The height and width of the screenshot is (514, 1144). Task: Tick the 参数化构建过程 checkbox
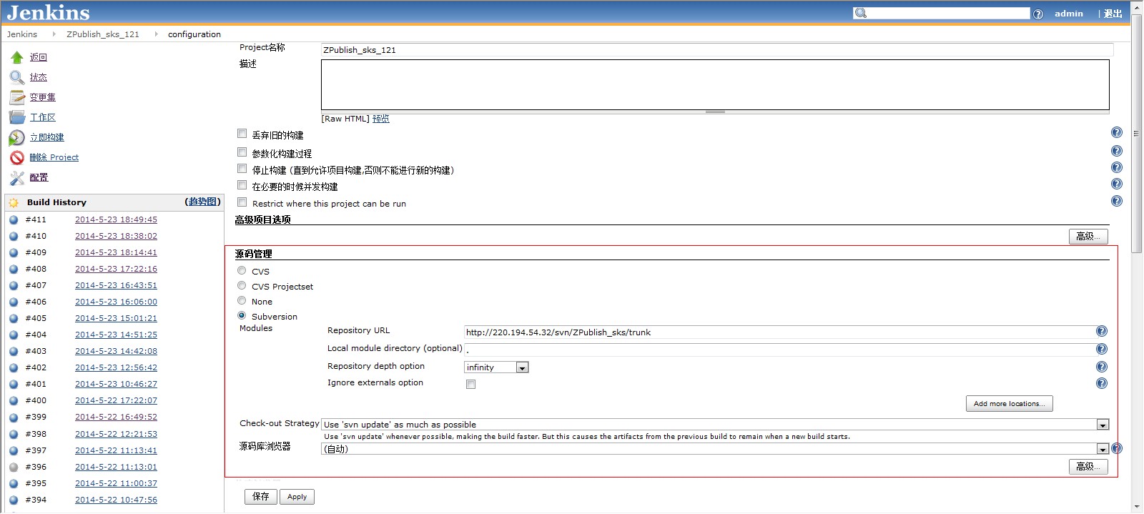[242, 152]
